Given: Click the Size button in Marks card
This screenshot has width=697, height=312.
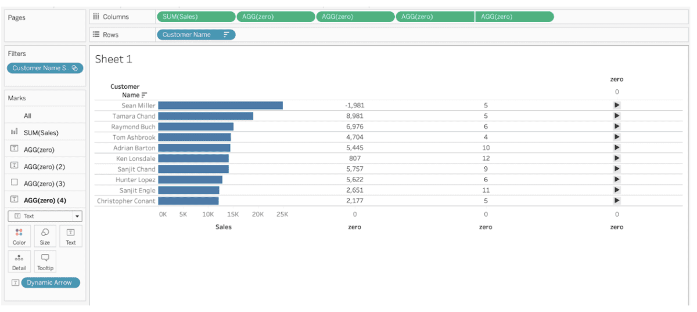Looking at the screenshot, I should pyautogui.click(x=45, y=236).
